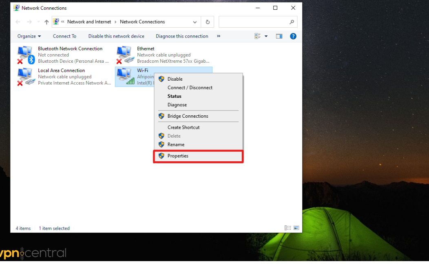Screen dimensions: 429x264
Task: Choose Rename from the context menu
Action: click(x=176, y=144)
